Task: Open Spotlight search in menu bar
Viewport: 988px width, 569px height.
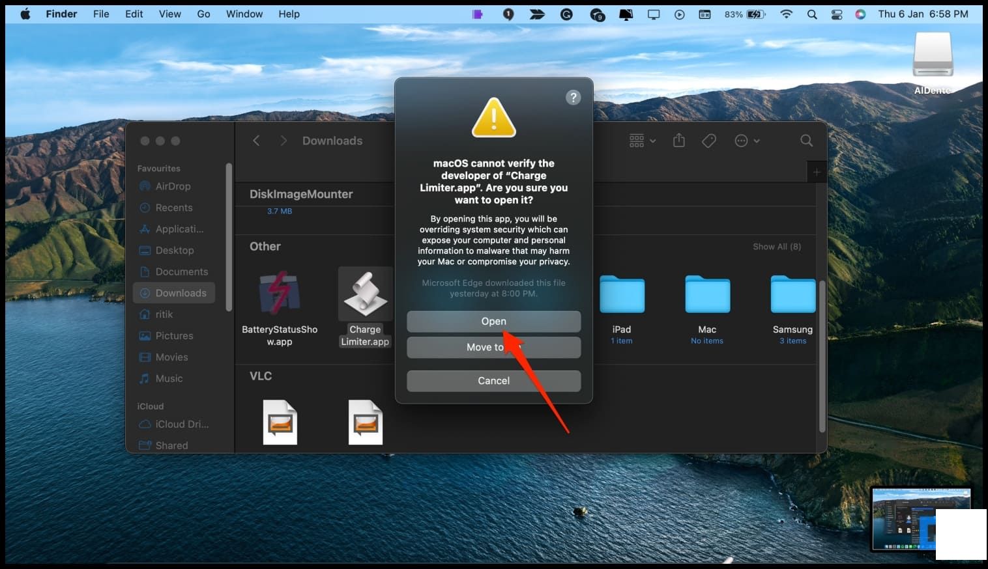Action: (812, 14)
